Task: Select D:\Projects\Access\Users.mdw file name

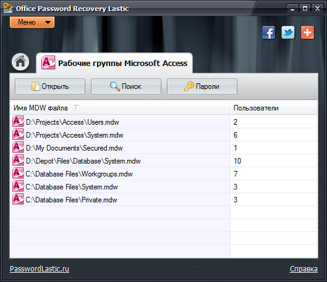Action: (x=72, y=122)
